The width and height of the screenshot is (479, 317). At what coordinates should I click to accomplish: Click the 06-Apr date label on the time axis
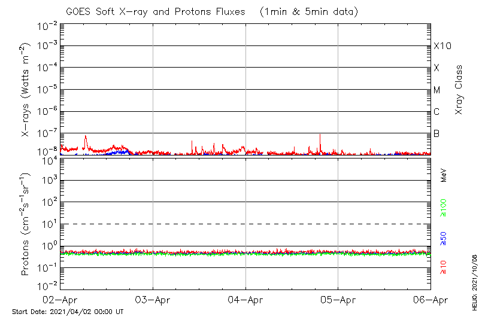430,300
